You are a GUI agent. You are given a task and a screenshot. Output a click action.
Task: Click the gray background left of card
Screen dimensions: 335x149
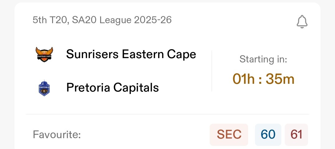click(x=7, y=74)
